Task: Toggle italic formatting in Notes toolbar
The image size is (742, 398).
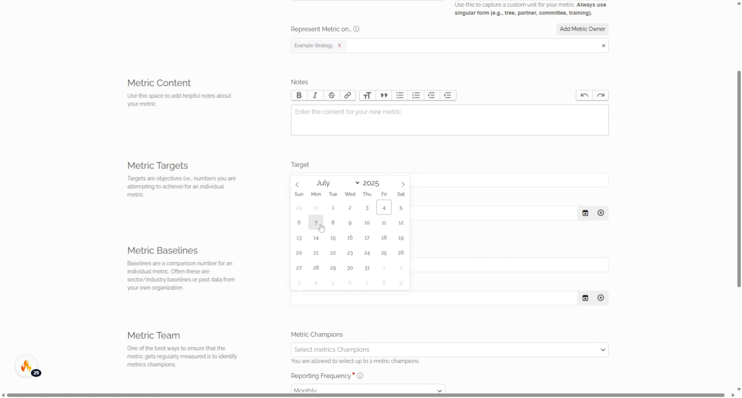Action: pyautogui.click(x=315, y=95)
